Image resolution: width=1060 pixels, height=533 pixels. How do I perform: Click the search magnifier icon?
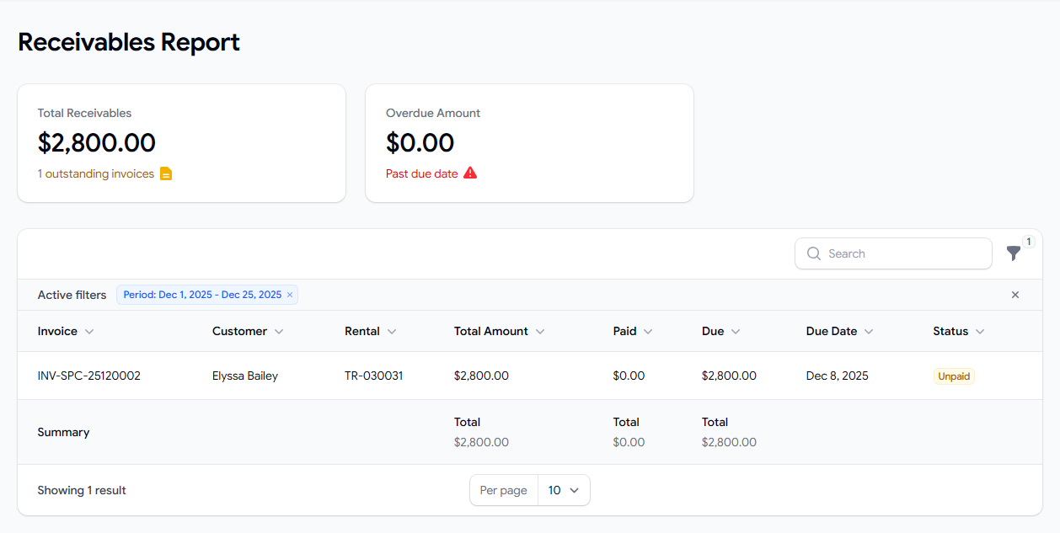tap(813, 253)
